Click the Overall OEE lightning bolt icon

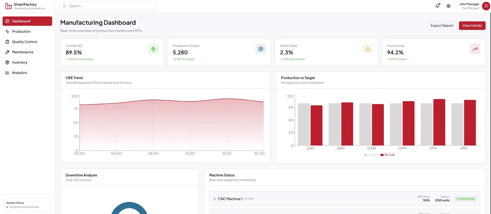pos(153,49)
